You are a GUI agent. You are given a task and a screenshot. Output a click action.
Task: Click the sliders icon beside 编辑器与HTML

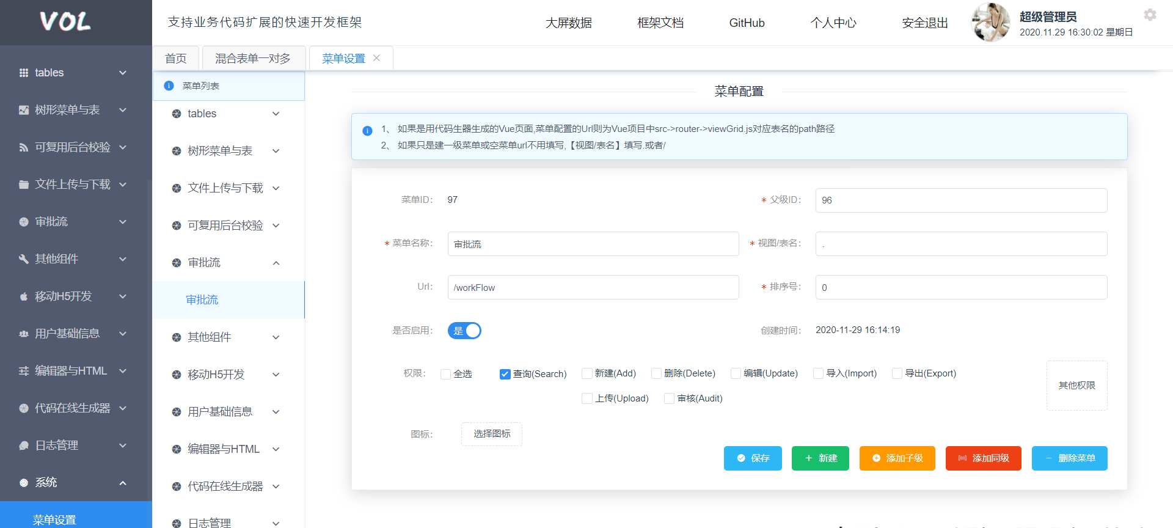point(24,371)
